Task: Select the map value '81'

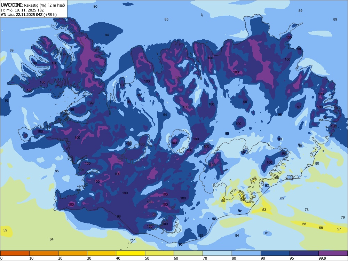Action: point(267,233)
